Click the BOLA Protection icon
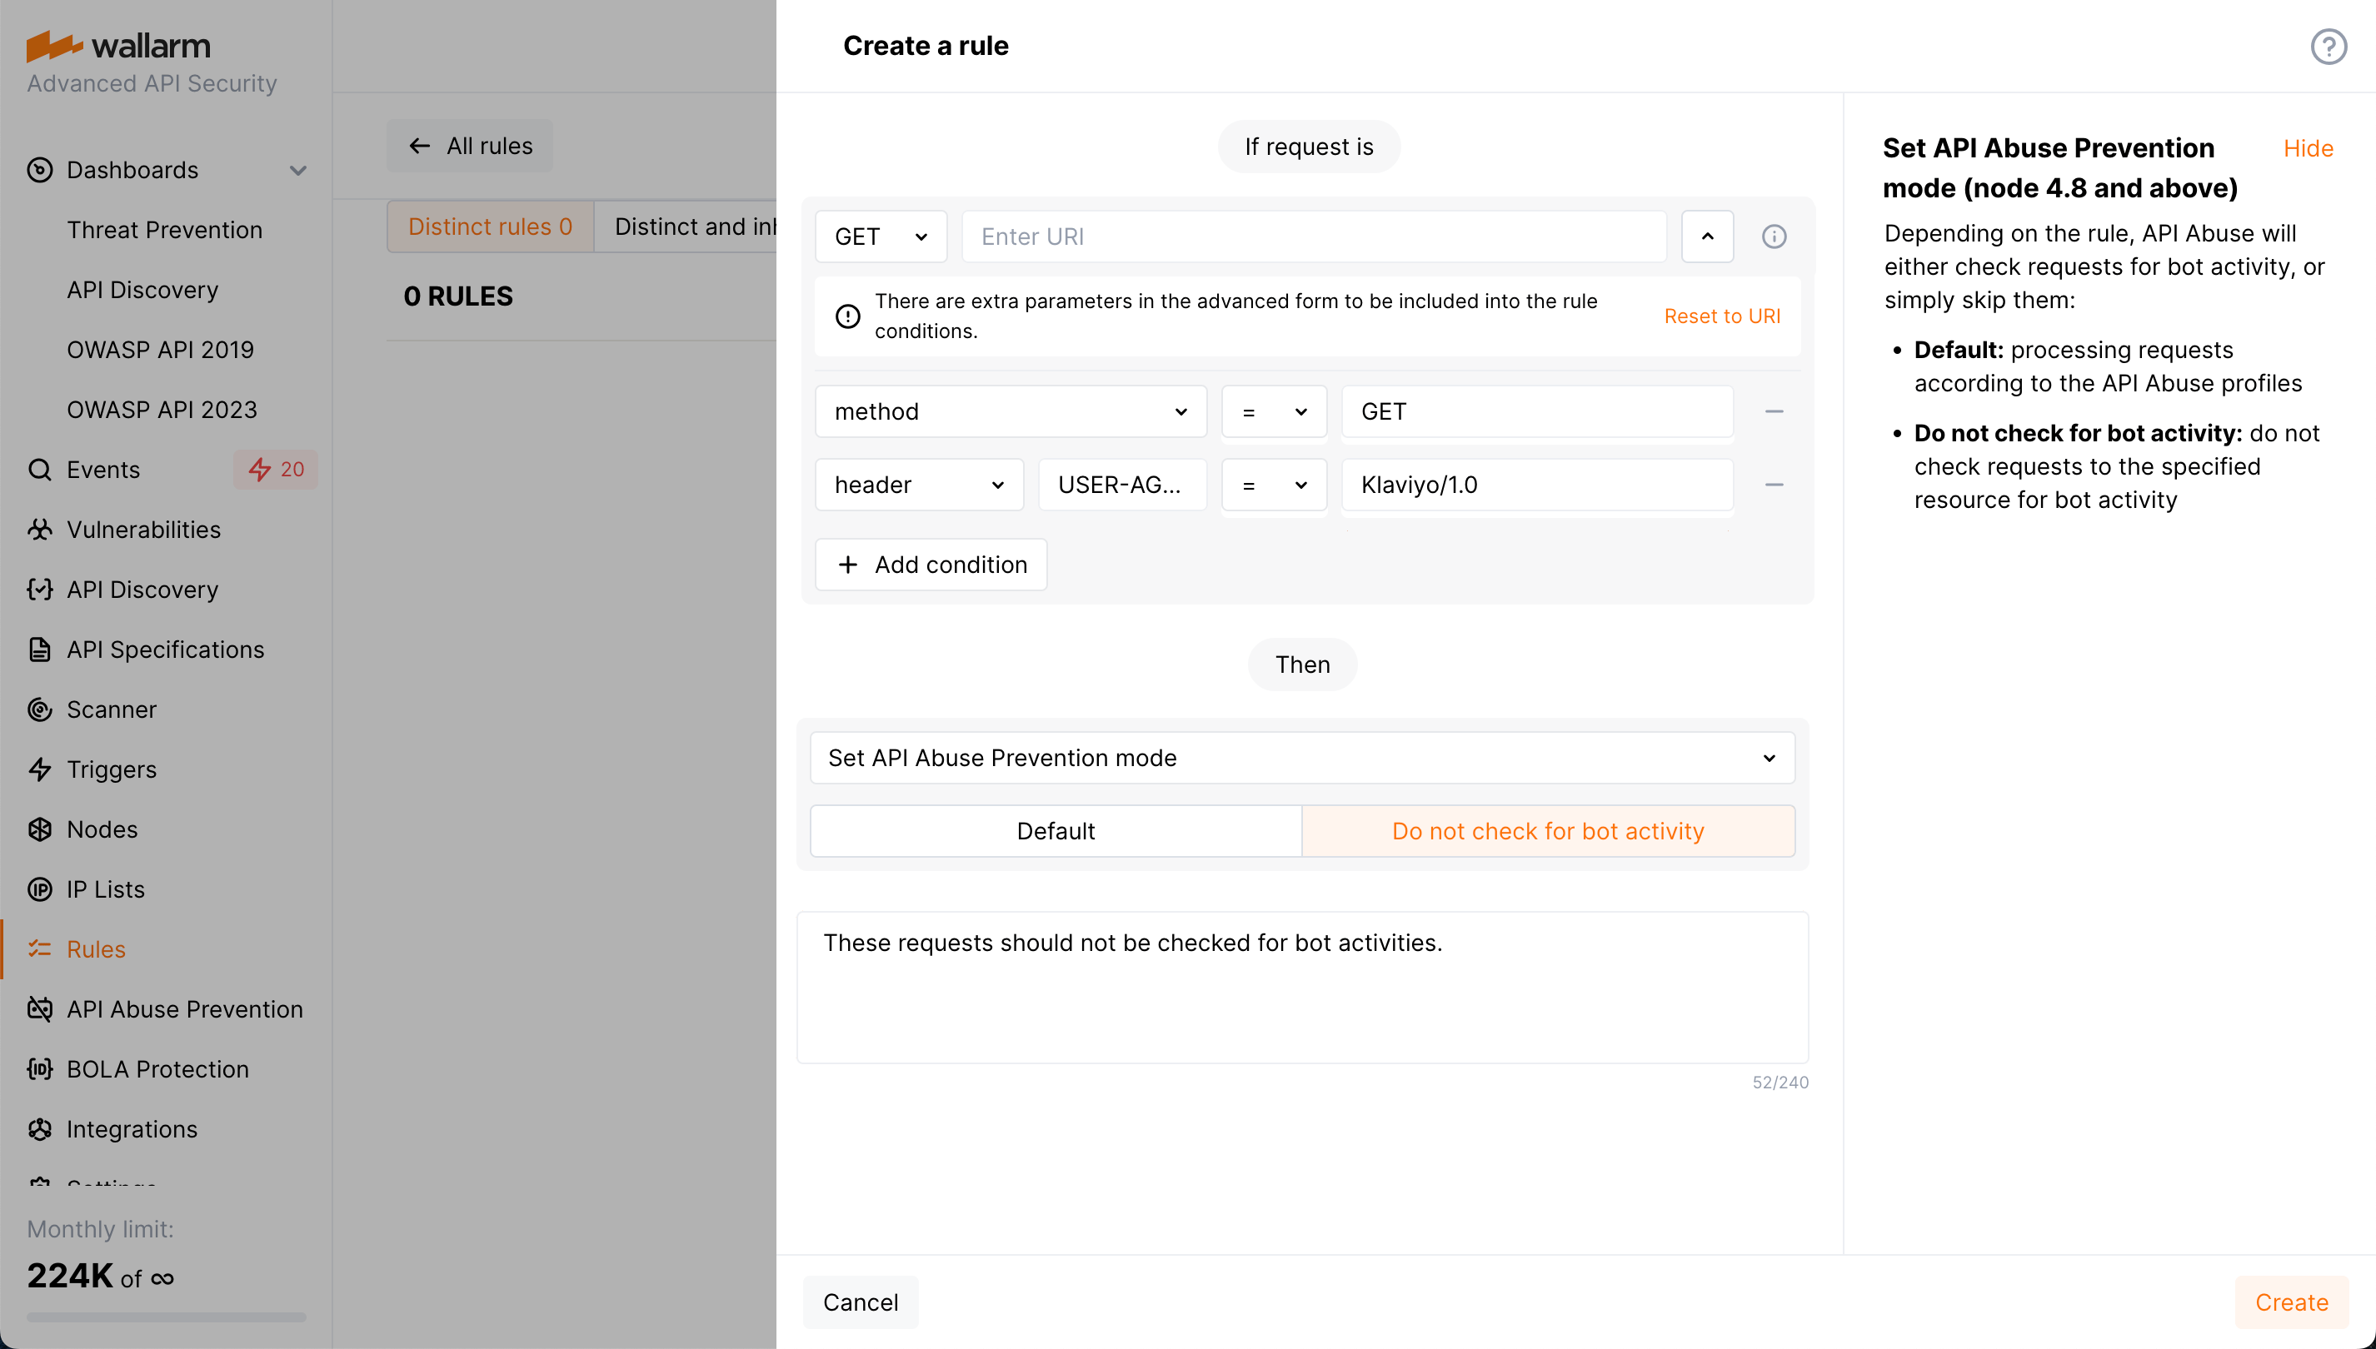 click(40, 1068)
